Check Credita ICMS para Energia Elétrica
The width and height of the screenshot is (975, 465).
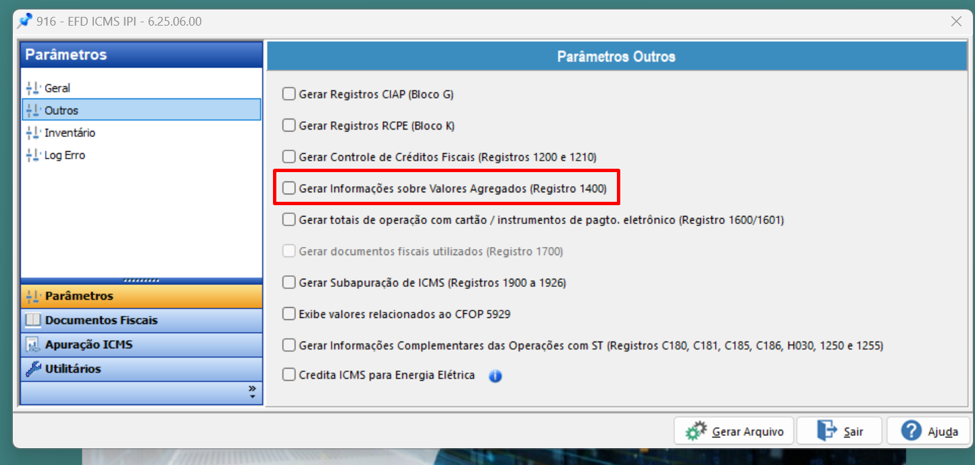tap(289, 375)
